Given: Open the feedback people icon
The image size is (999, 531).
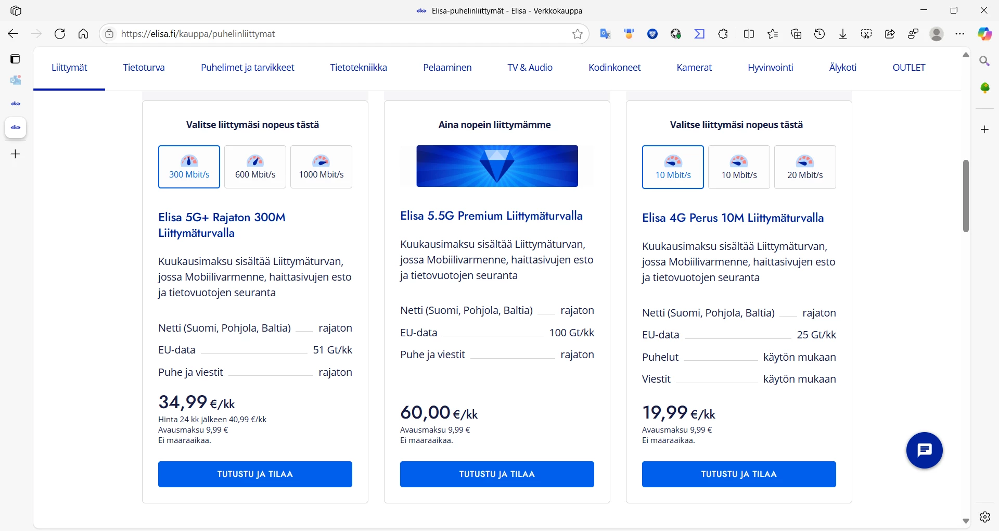Looking at the screenshot, I should (x=913, y=34).
